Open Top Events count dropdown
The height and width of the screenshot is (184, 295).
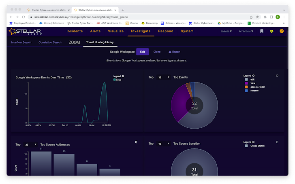point(164,77)
